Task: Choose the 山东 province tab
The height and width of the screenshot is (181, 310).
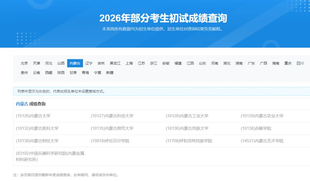Action: coord(202,63)
